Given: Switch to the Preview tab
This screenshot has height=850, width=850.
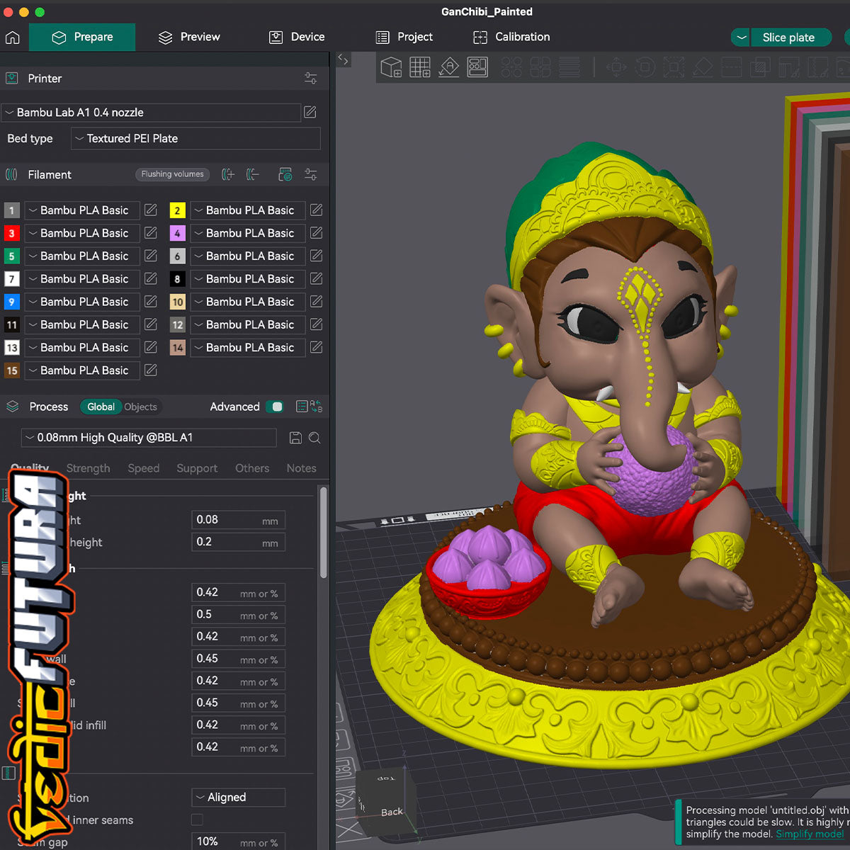Looking at the screenshot, I should point(189,37).
